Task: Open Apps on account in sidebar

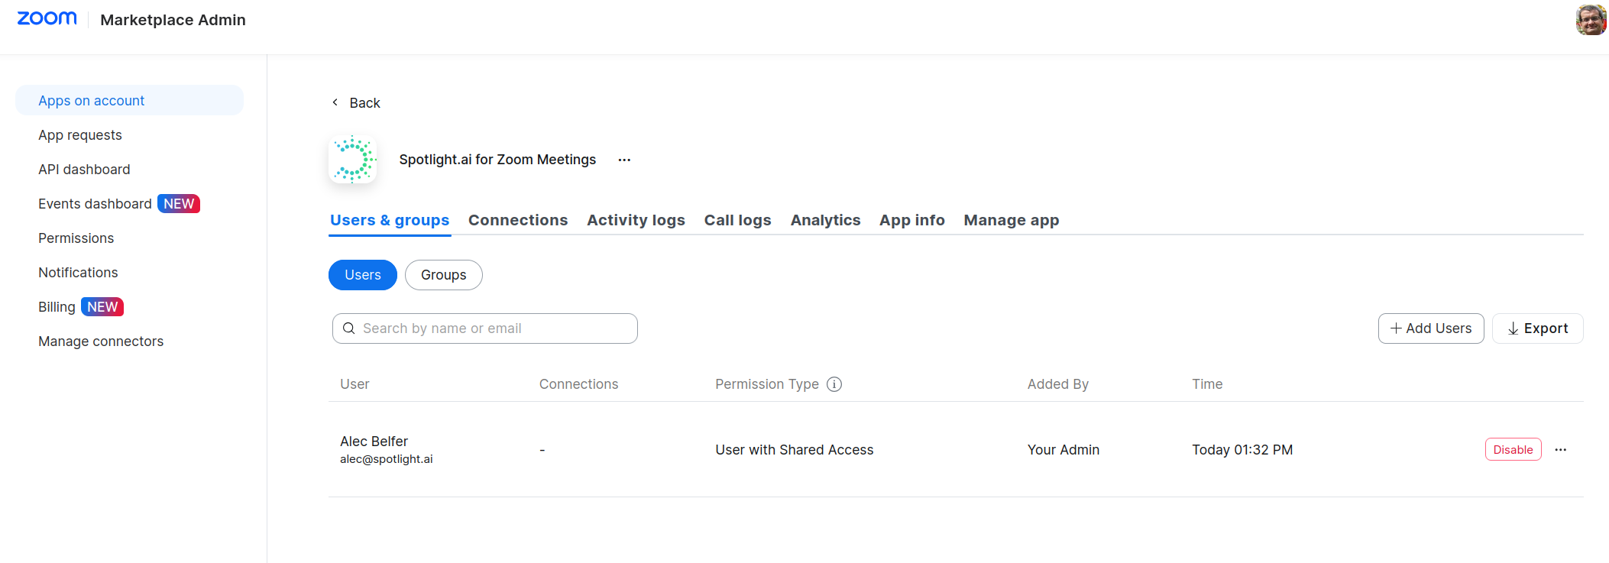Action: point(129,100)
